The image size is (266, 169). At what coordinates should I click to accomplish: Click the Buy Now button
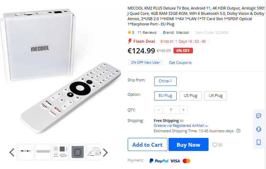188,145
